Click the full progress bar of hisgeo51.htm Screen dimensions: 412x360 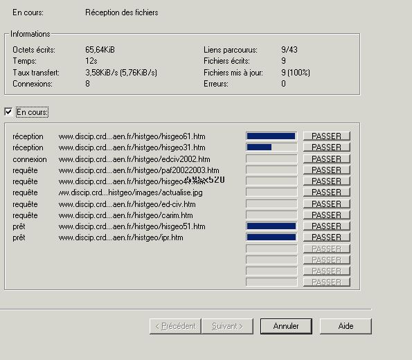tap(271, 226)
